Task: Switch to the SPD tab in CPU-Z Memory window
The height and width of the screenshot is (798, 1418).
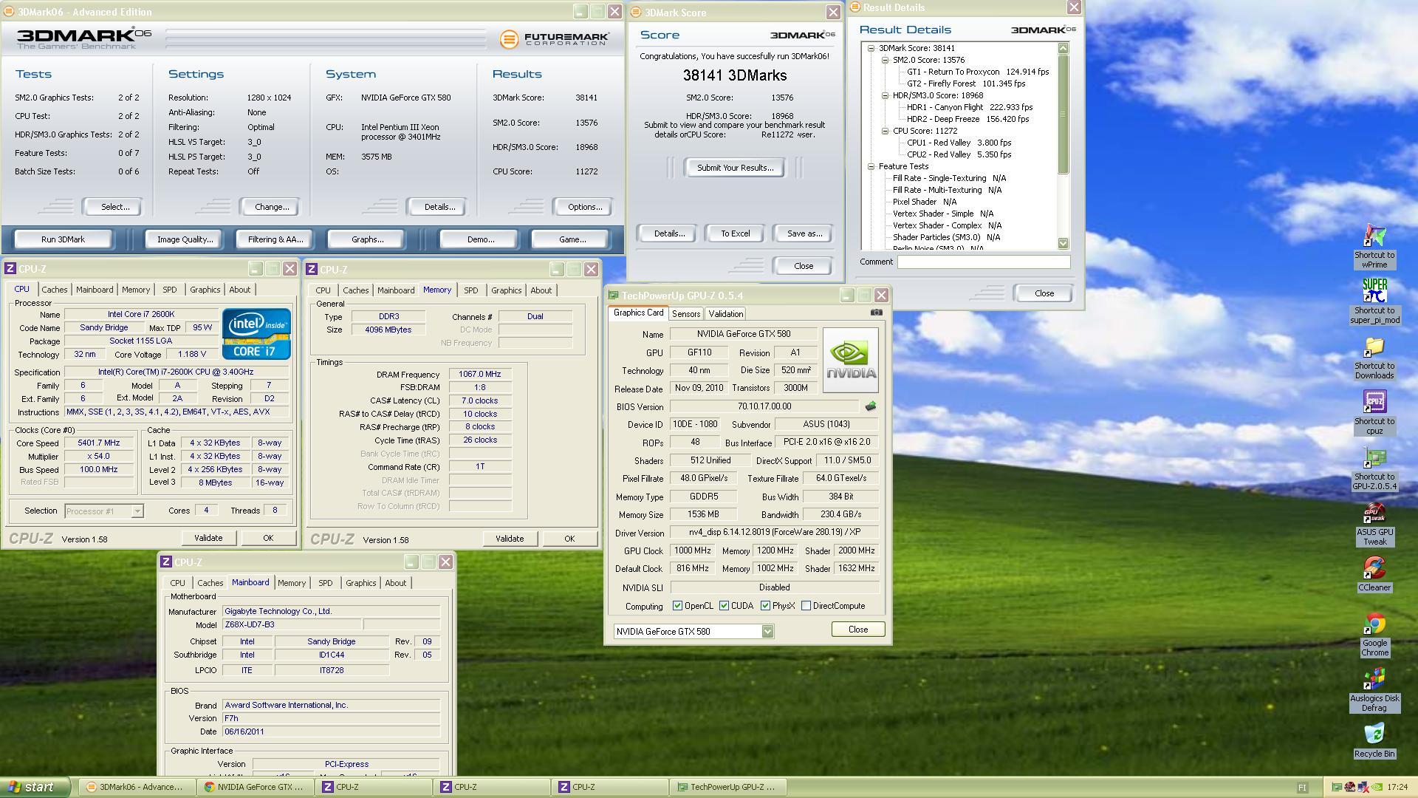Action: [470, 290]
